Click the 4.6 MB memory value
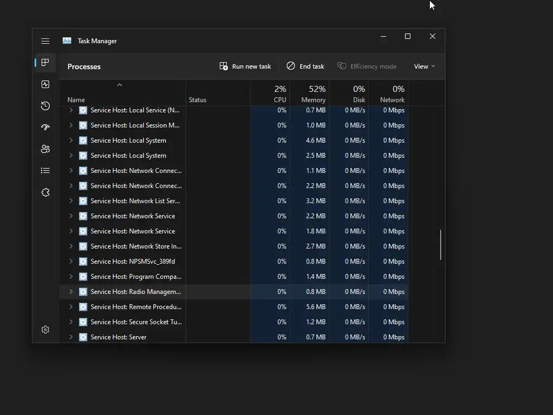Viewport: 553px width, 415px height. [315, 140]
